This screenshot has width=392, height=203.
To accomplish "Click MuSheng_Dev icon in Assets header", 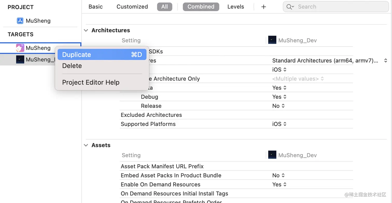I will (272, 155).
